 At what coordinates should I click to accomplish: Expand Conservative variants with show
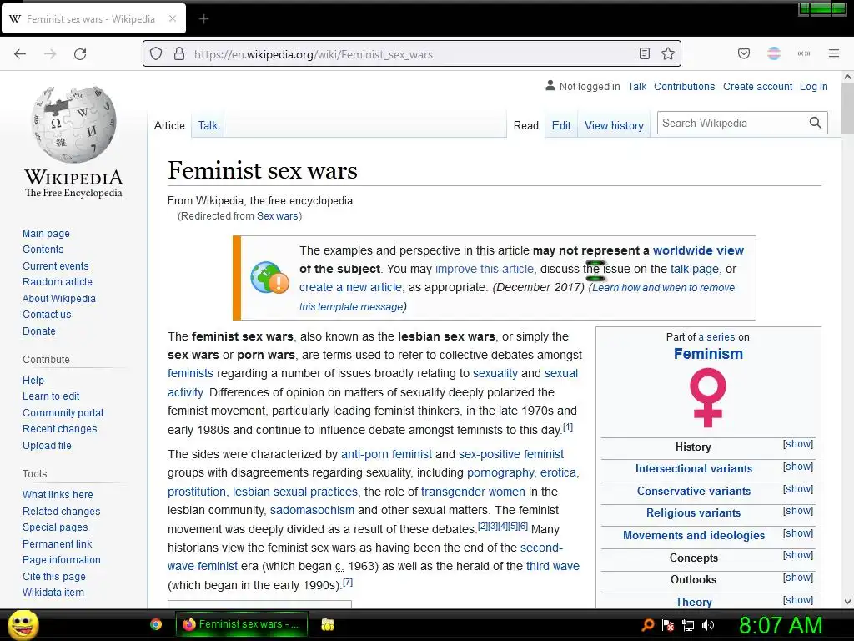pos(798,489)
